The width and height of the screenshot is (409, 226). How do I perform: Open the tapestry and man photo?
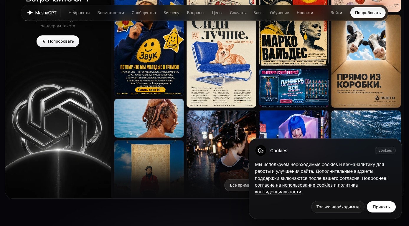[149, 169]
